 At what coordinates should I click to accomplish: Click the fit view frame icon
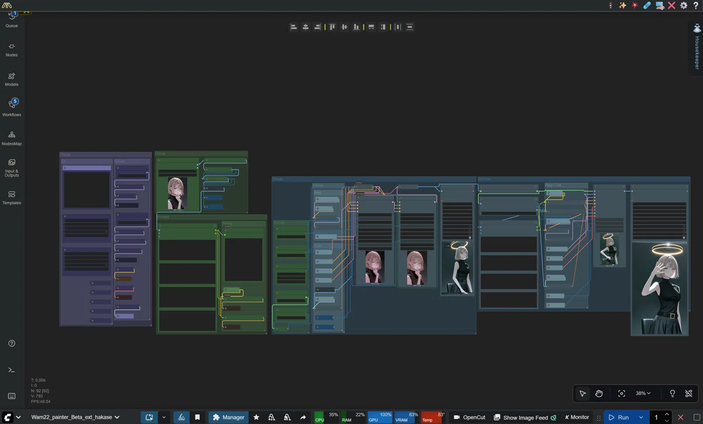622,394
